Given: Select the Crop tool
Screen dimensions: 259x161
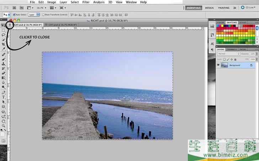Looking at the screenshot, I should click(x=4, y=44).
